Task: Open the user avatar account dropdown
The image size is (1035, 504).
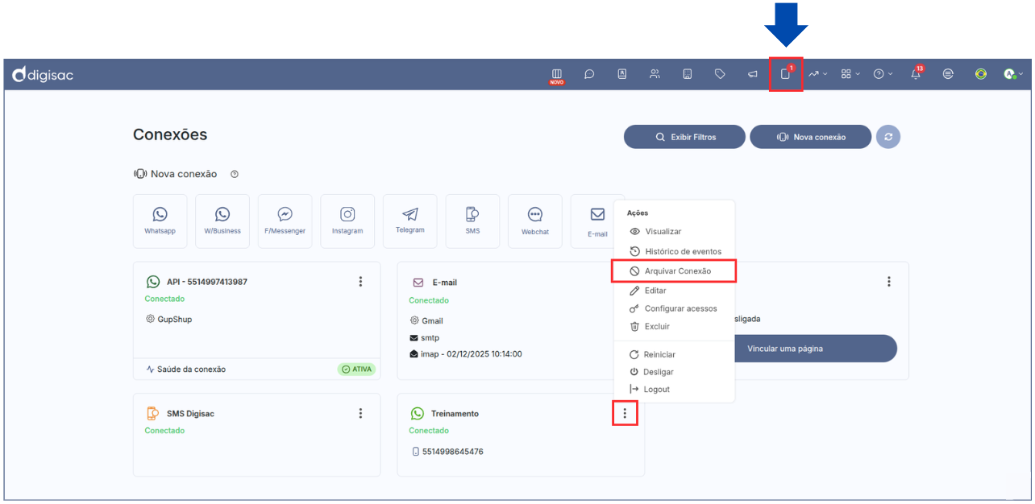Action: 1012,74
